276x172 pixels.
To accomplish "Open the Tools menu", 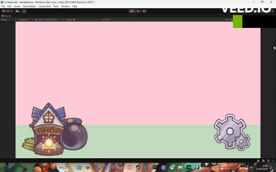I will coord(56,6).
